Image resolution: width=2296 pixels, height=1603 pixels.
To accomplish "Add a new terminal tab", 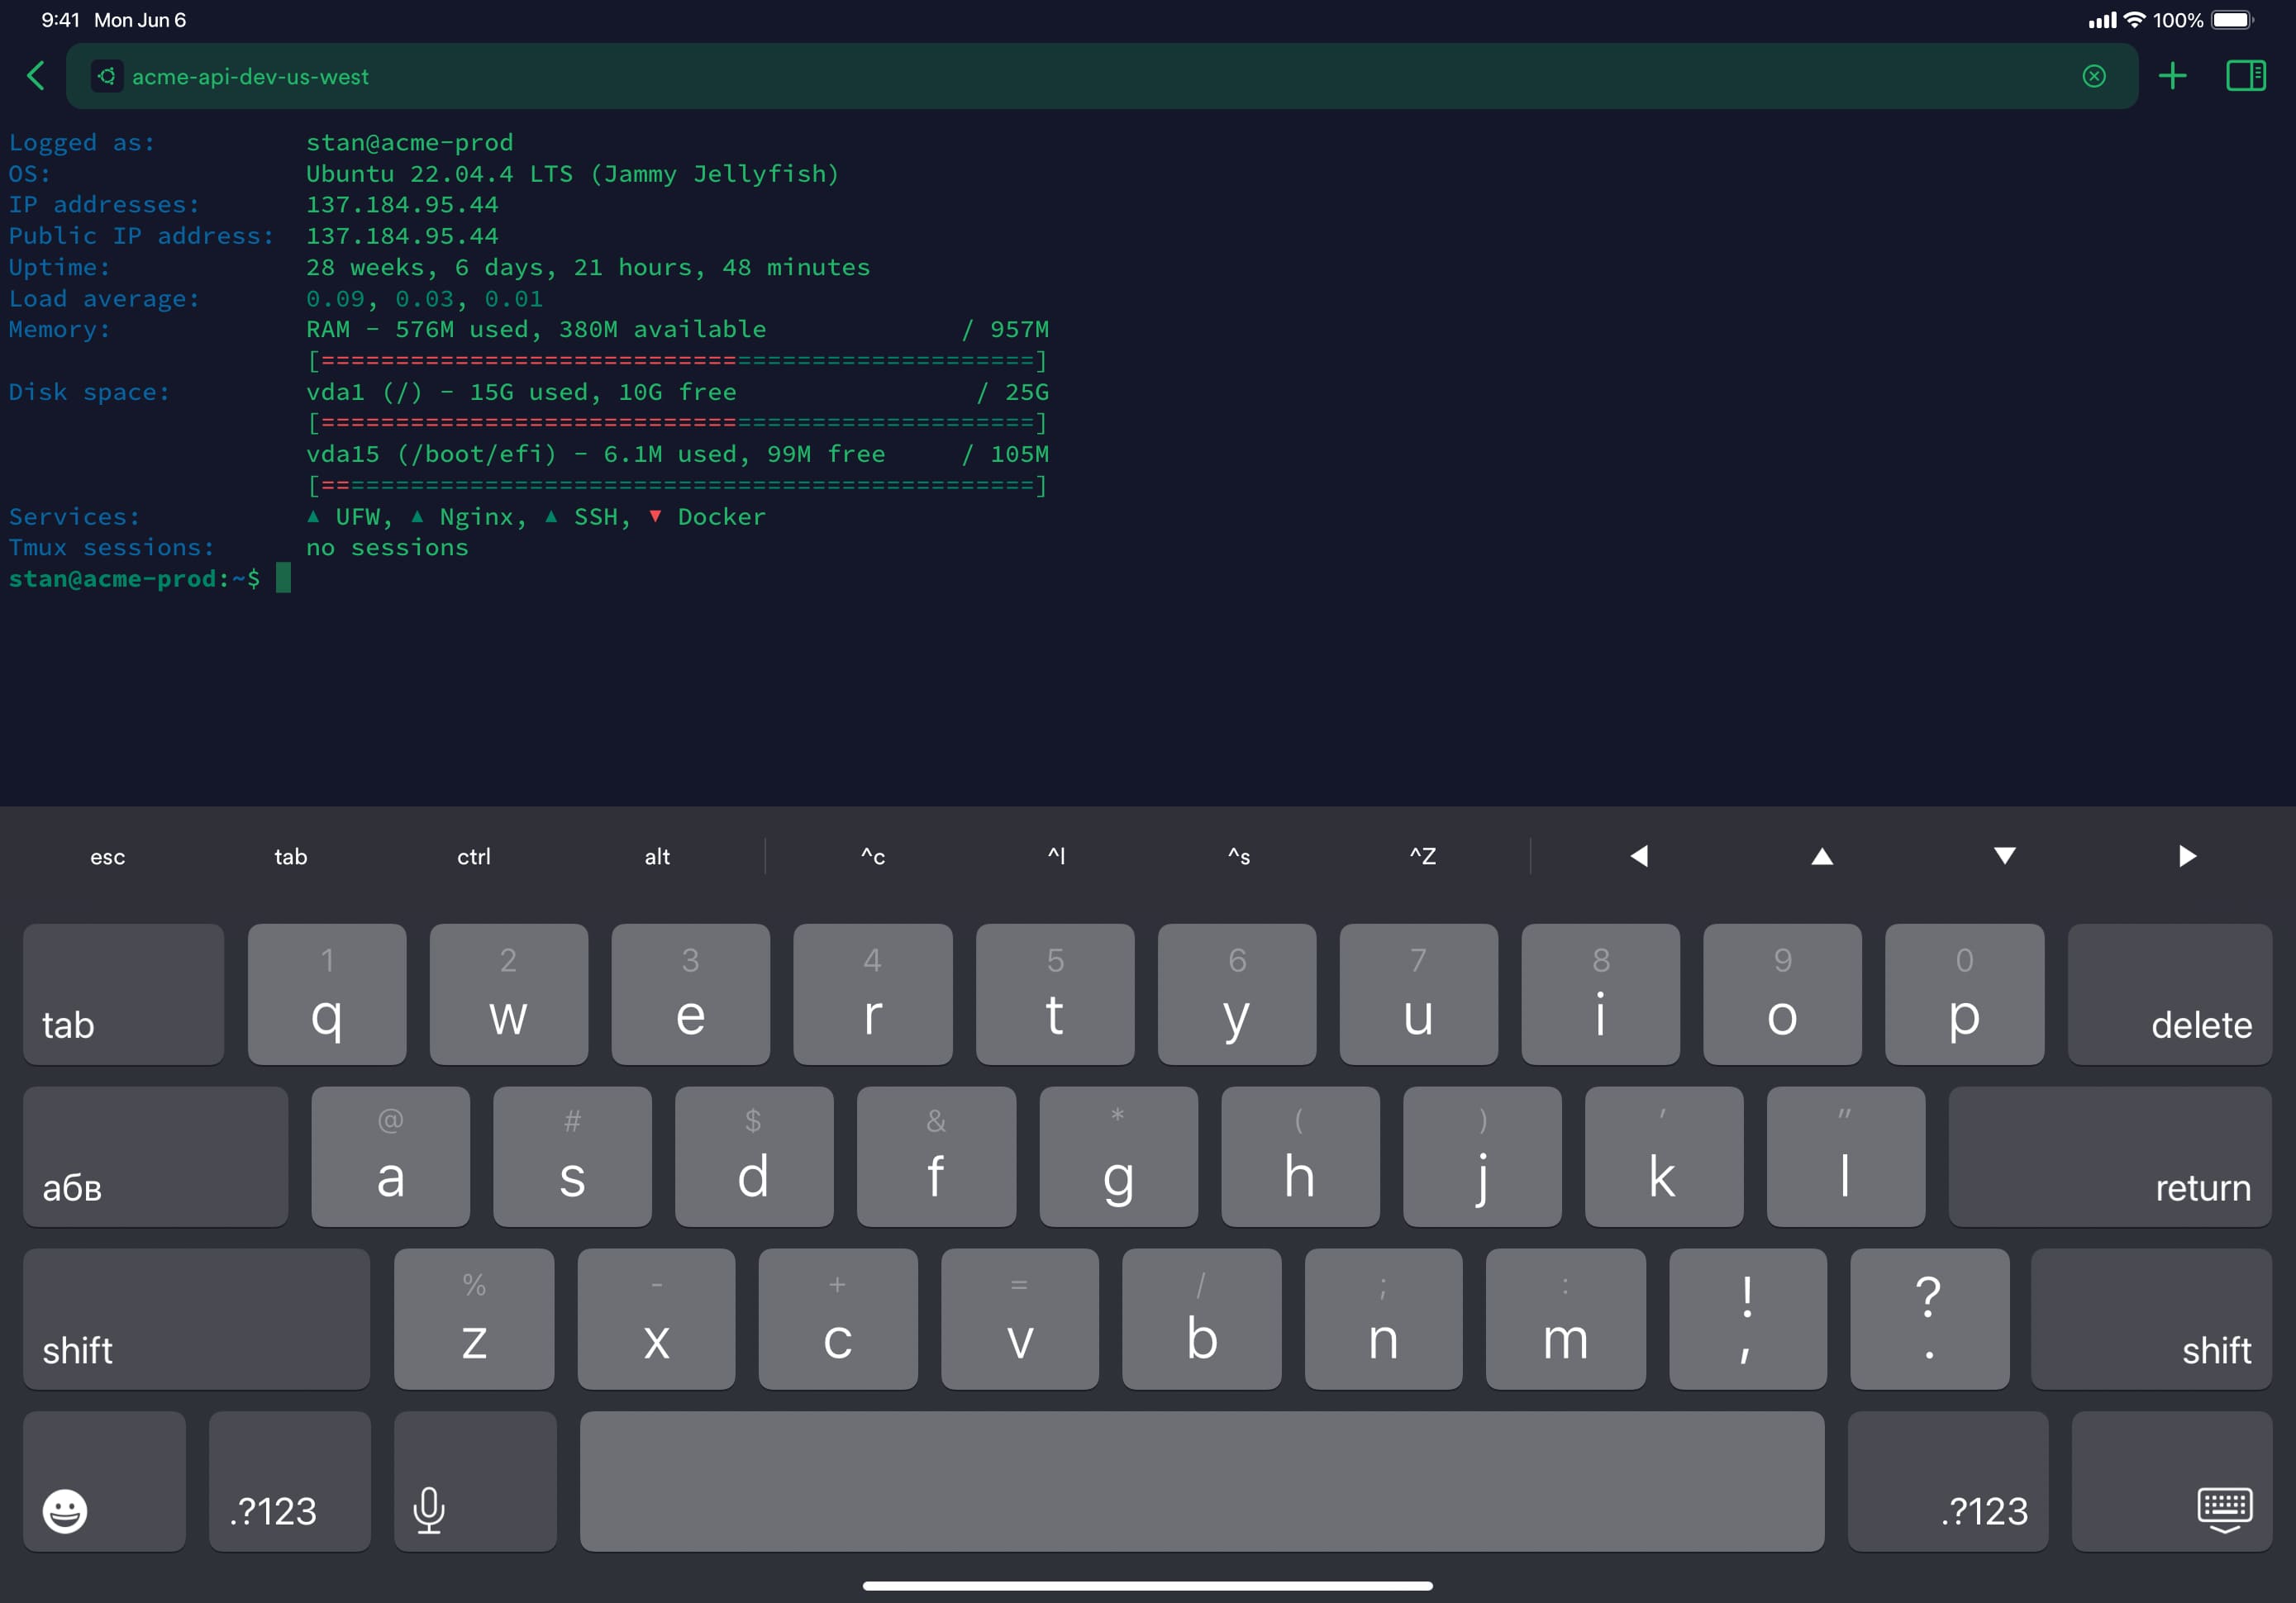I will click(2172, 76).
